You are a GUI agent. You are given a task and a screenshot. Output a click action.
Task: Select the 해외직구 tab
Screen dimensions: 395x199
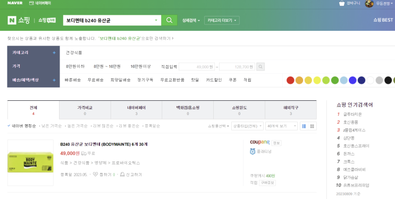[291, 110]
